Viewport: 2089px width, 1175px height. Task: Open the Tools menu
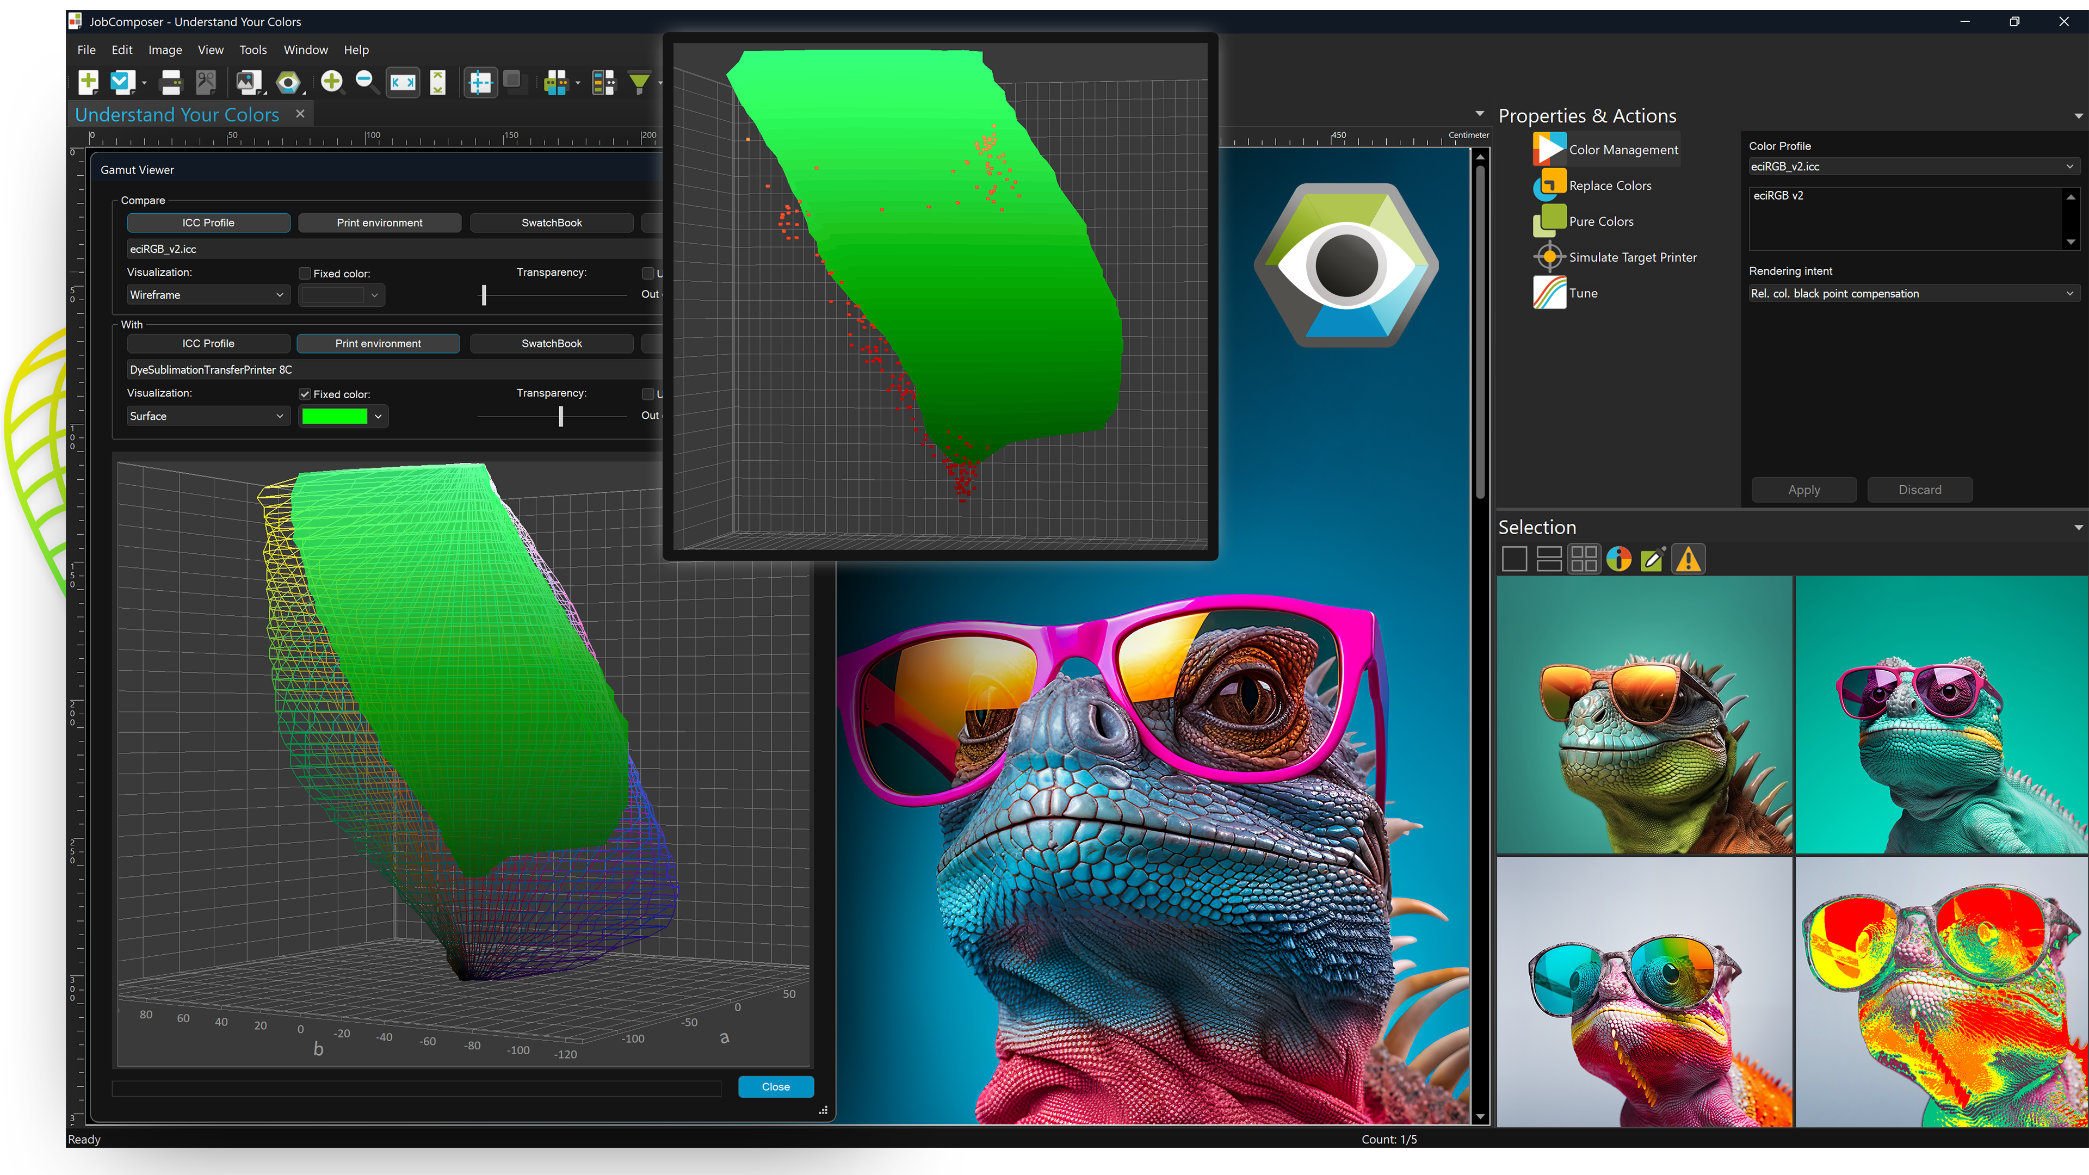[252, 50]
